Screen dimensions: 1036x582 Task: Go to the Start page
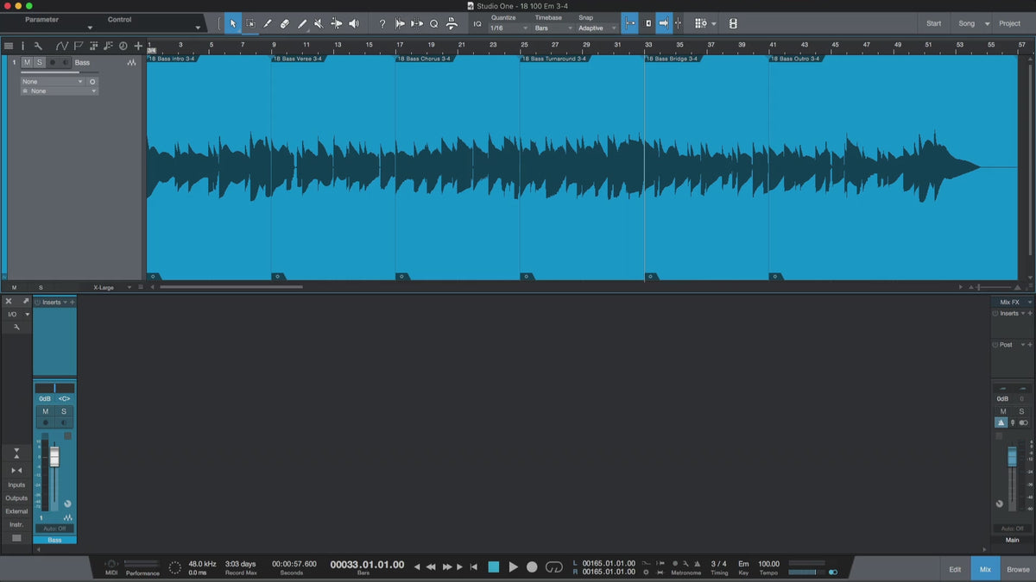[933, 23]
